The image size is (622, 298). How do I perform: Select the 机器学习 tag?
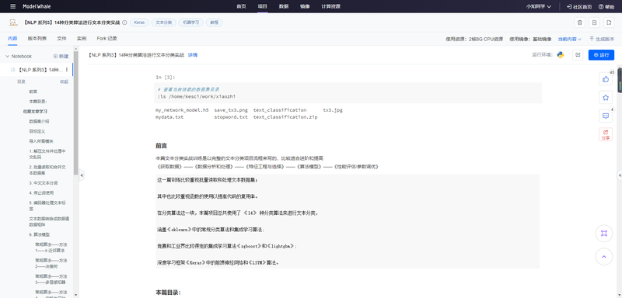tap(190, 23)
